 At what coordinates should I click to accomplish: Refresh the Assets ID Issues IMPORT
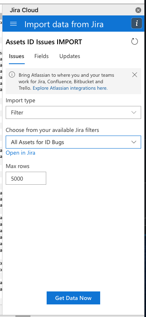pos(135,42)
